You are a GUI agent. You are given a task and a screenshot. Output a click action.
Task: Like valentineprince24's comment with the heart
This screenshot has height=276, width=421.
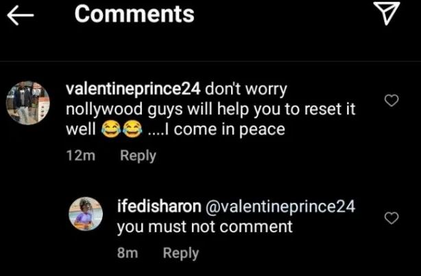[391, 101]
